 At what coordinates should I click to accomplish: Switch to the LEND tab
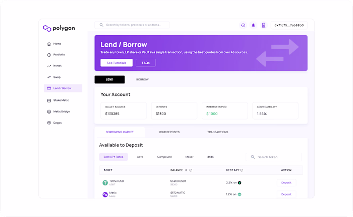tap(109, 79)
